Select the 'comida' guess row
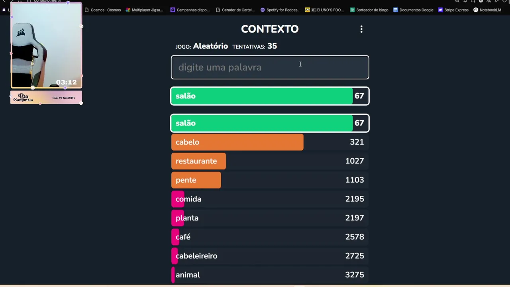Image resolution: width=510 pixels, height=287 pixels. [270, 199]
